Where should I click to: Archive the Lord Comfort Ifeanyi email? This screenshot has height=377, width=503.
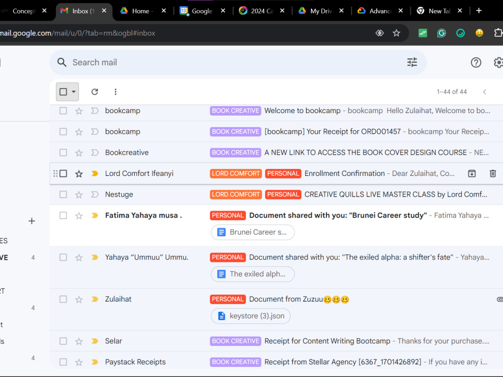(x=472, y=173)
